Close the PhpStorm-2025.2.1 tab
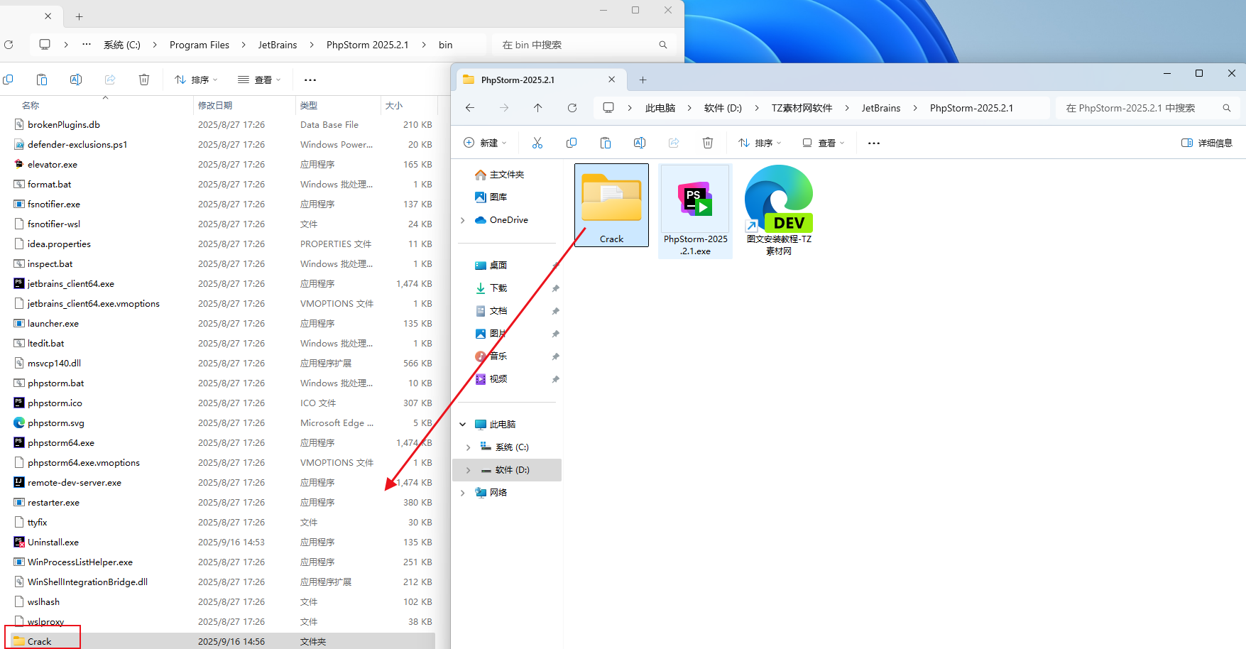The width and height of the screenshot is (1246, 649). click(x=612, y=80)
